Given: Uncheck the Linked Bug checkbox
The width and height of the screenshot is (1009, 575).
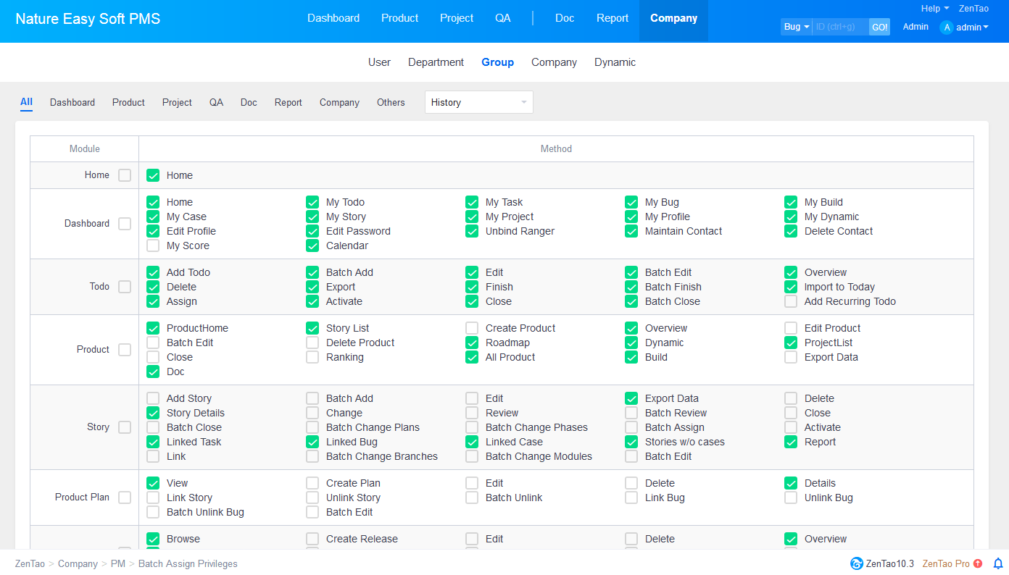Looking at the screenshot, I should pyautogui.click(x=312, y=442).
